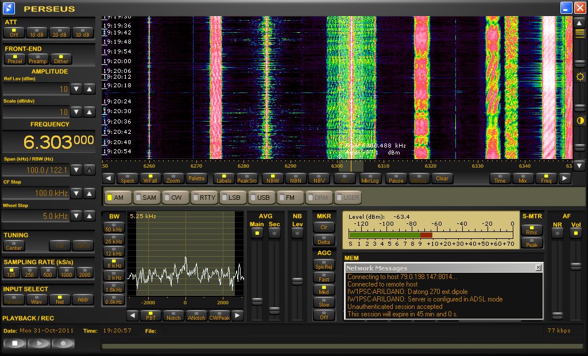
Task: Click the brightness sun icon beside waterfall
Action: (x=580, y=77)
